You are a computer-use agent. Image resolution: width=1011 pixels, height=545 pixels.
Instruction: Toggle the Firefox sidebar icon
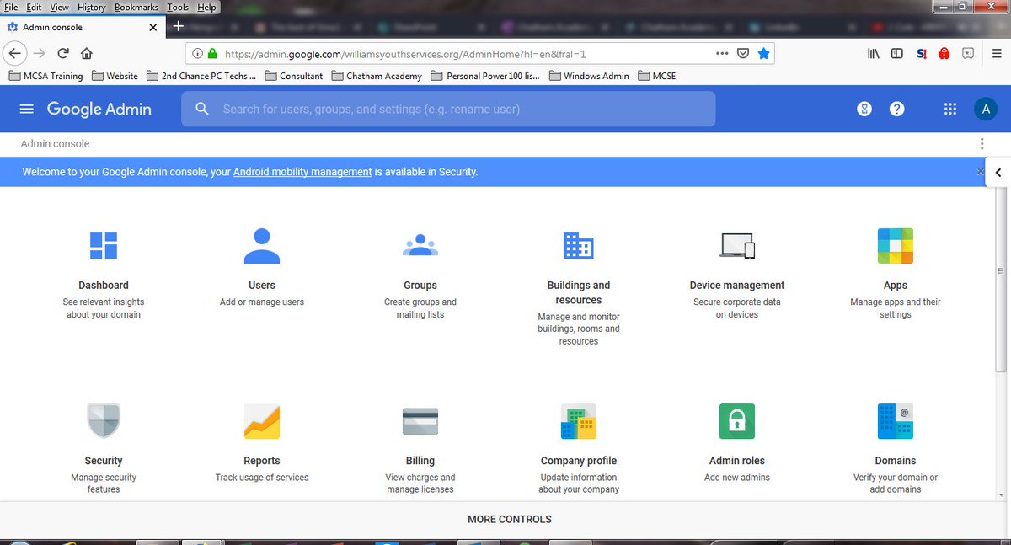[897, 53]
